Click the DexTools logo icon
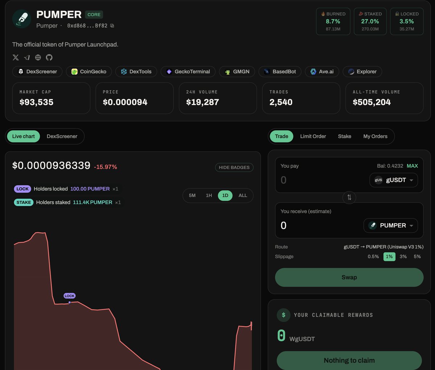 (124, 72)
